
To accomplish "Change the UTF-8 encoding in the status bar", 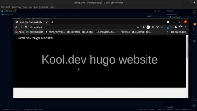I will (x=159, y=110).
